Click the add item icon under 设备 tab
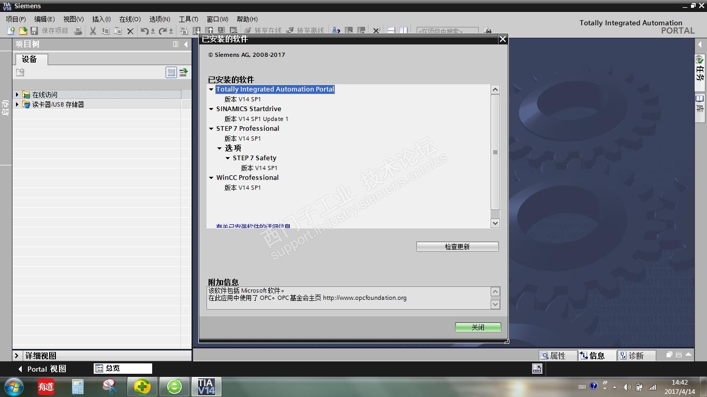The image size is (707, 397). point(20,72)
